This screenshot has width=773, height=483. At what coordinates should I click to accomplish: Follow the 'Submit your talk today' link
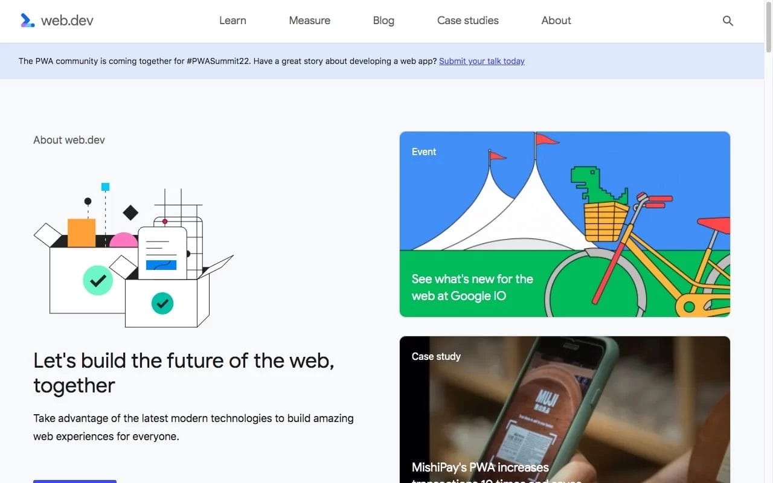[481, 61]
